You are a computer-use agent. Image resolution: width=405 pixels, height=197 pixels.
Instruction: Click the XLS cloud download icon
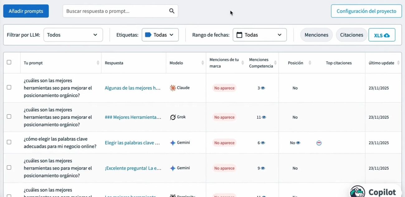387,35
